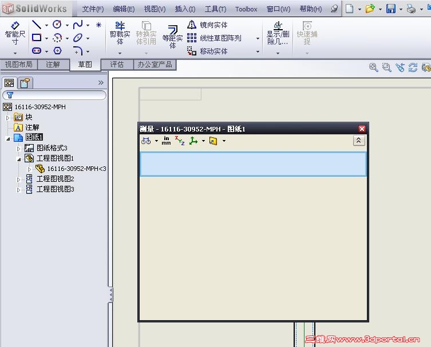Image resolution: width=431 pixels, height=347 pixels.
Task: Select the Smart Dimension tool
Action: [15, 33]
